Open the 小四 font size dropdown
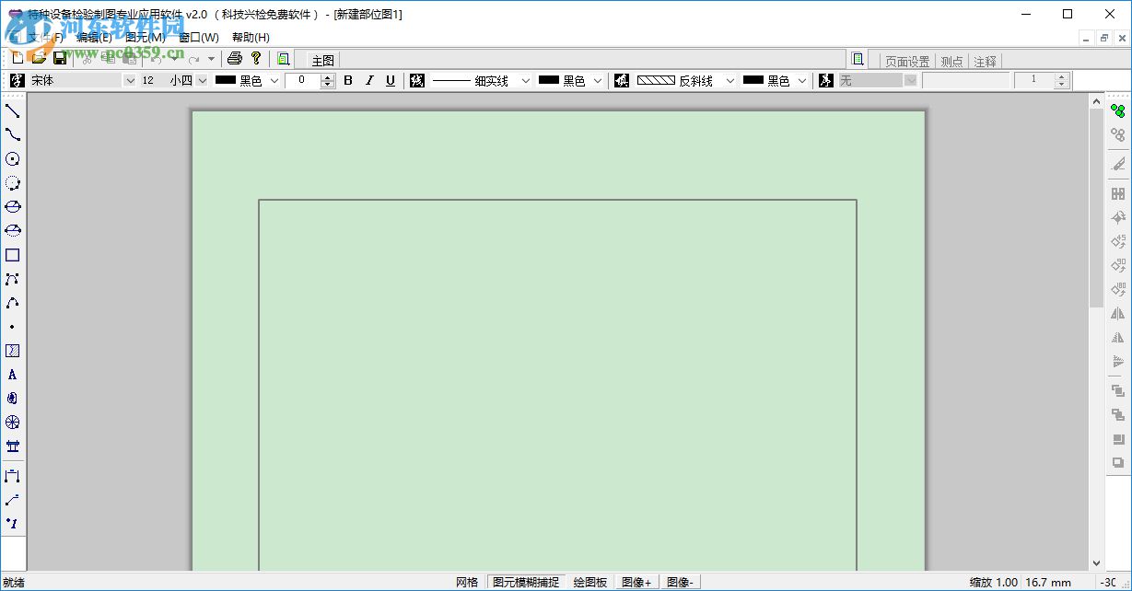Image resolution: width=1132 pixels, height=591 pixels. (x=202, y=80)
